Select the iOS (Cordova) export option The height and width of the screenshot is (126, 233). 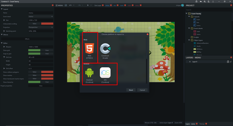(105, 75)
